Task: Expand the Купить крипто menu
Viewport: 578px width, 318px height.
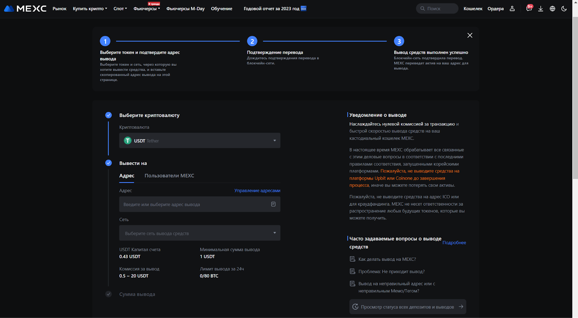Action: (x=90, y=9)
